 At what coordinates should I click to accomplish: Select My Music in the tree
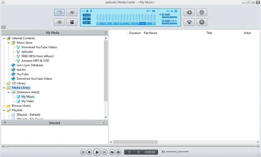[28, 97]
